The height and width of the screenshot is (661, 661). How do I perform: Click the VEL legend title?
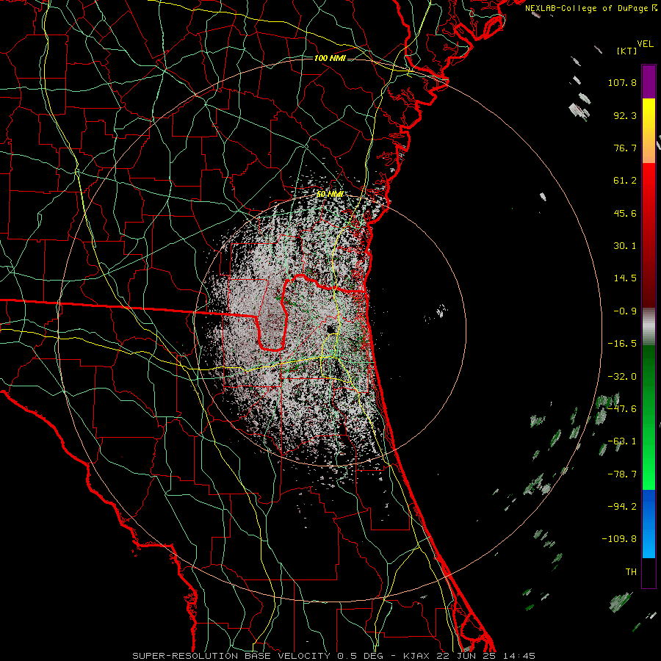coord(646,44)
